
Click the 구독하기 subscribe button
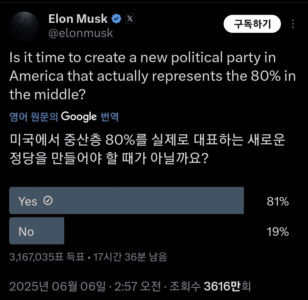click(252, 24)
